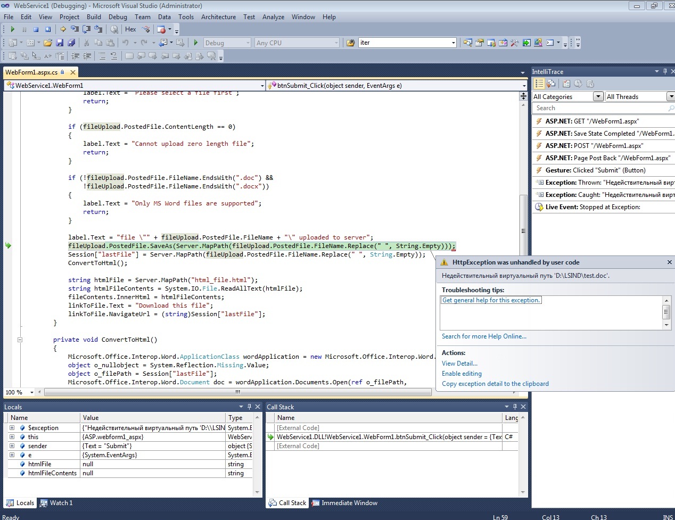Show next statement yellow arrow icon

63,29
